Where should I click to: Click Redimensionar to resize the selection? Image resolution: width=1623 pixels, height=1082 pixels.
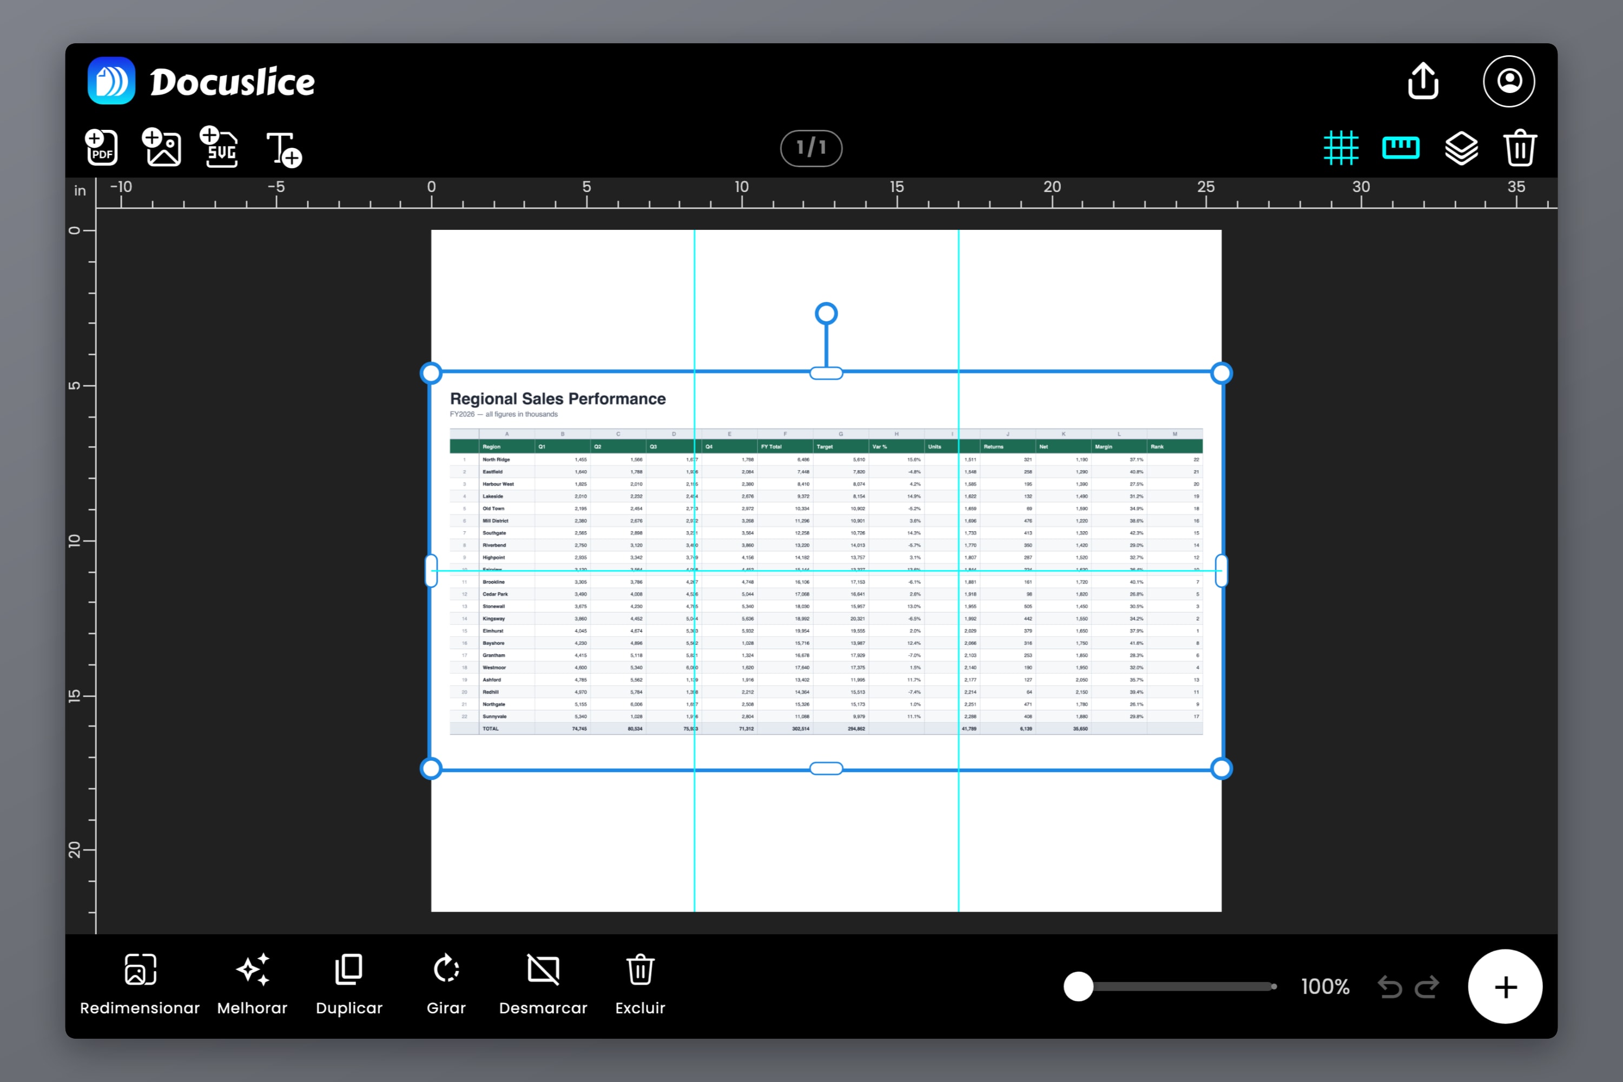pyautogui.click(x=140, y=985)
